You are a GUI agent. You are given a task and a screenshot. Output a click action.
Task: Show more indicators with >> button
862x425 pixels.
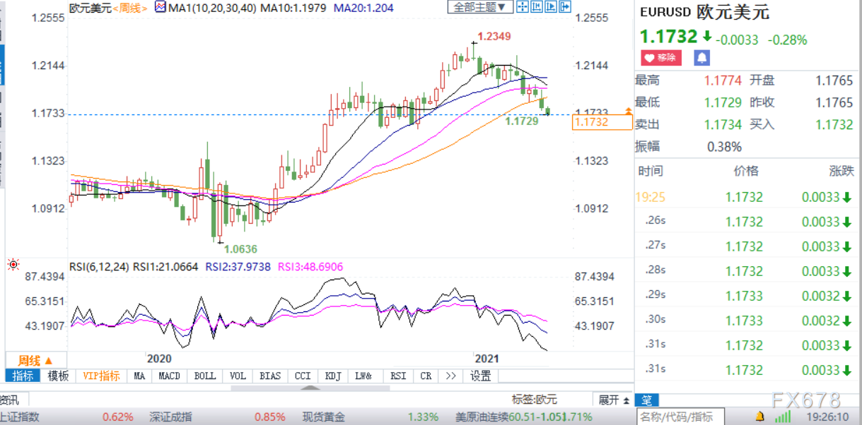(x=450, y=376)
